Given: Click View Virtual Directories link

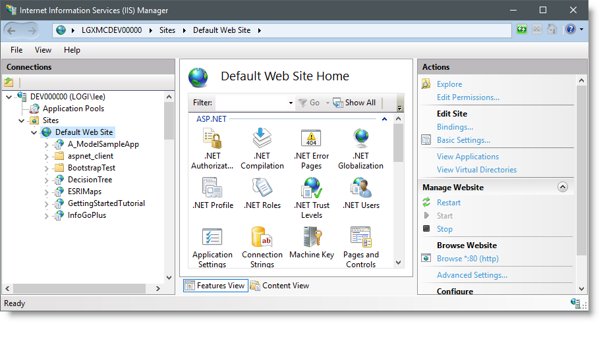Looking at the screenshot, I should click(x=476, y=170).
